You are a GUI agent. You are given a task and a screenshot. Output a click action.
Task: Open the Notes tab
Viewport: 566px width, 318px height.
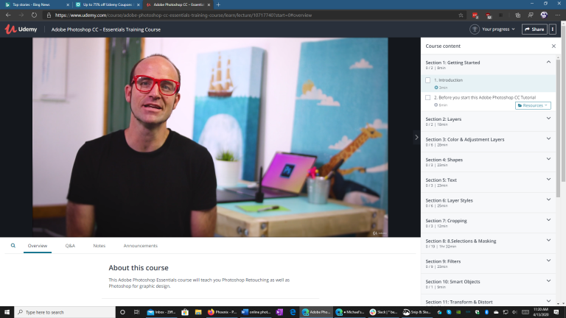(x=99, y=246)
